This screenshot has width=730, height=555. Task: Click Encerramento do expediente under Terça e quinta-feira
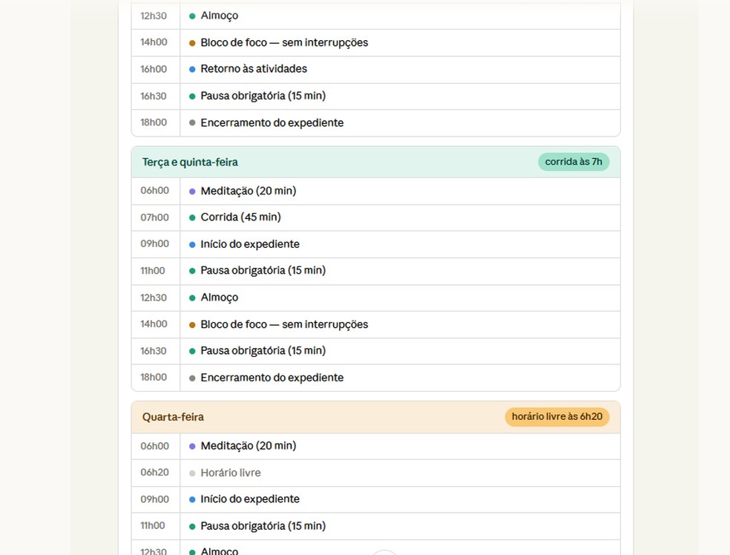[272, 378]
